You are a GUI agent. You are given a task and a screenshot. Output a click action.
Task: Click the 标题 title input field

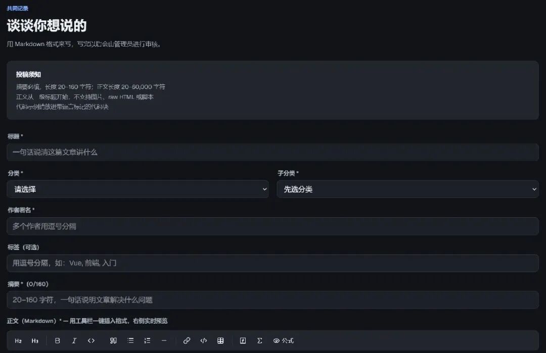coord(272,152)
